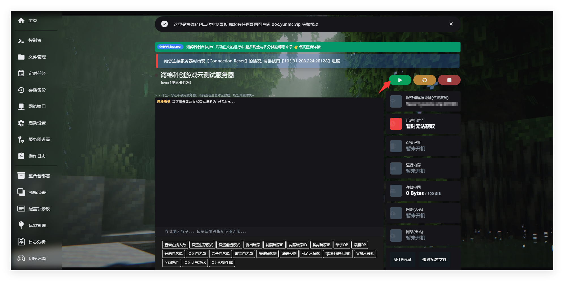Click the 切换环境 gamepad icon

21,258
